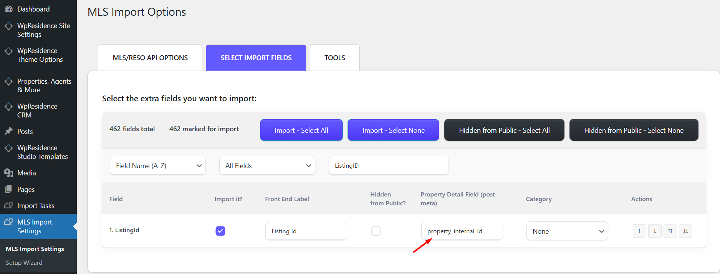The height and width of the screenshot is (274, 720).
Task: Click the move down arrow icon
Action: pyautogui.click(x=654, y=231)
